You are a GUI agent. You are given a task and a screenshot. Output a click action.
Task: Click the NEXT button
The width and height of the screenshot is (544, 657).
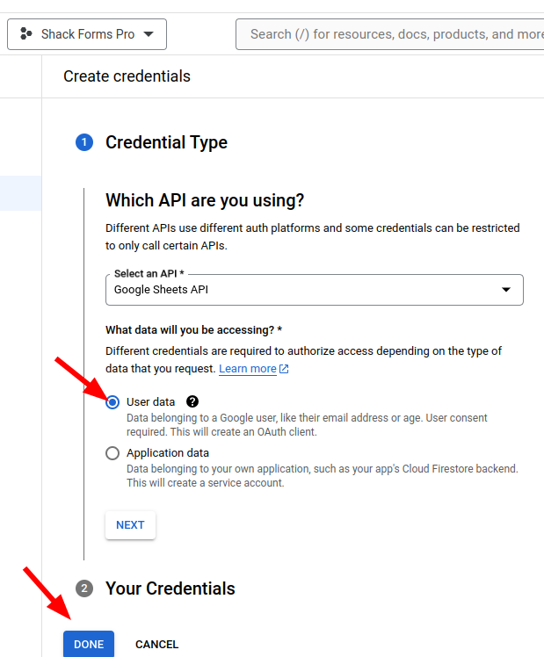[130, 525]
